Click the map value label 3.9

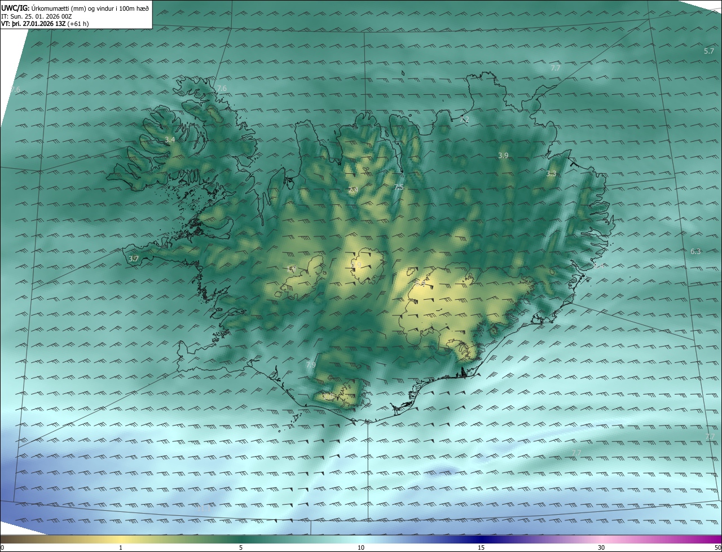(504, 155)
